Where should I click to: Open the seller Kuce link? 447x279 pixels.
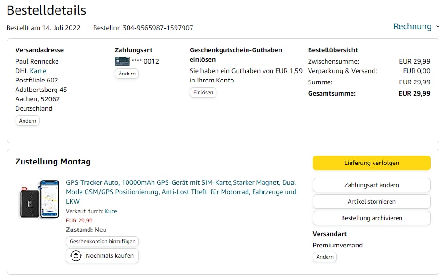(x=111, y=211)
